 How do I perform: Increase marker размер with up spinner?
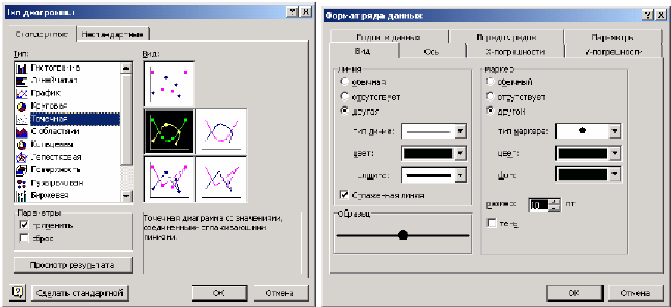tap(554, 202)
